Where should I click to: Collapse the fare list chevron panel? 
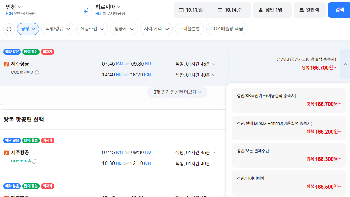click(345, 64)
